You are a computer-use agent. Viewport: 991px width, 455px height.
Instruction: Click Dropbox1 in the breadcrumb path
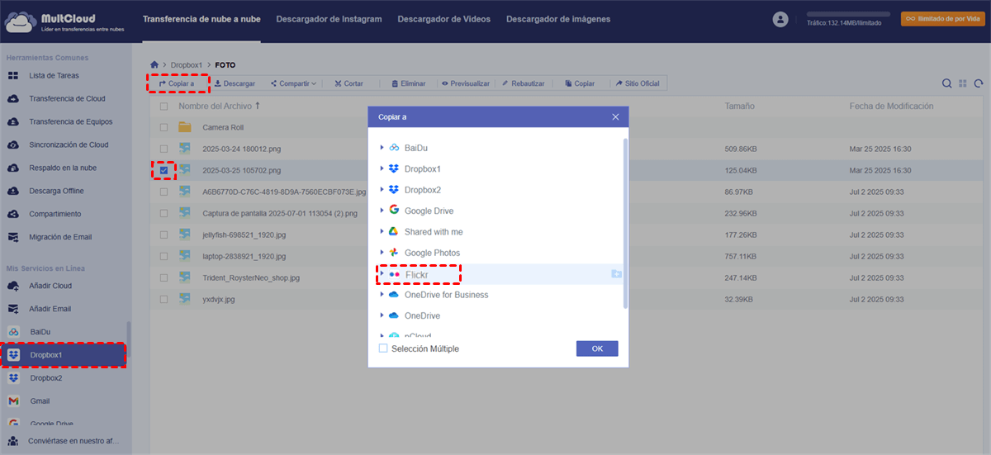(x=187, y=64)
